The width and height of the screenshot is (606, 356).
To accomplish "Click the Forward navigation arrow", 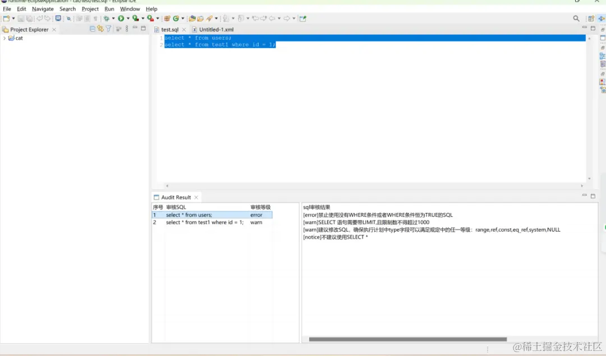I will (287, 18).
